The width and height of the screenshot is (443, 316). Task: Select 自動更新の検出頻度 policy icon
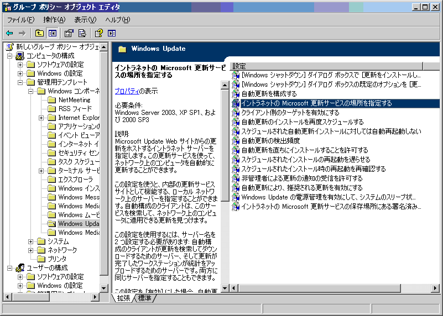pyautogui.click(x=236, y=140)
